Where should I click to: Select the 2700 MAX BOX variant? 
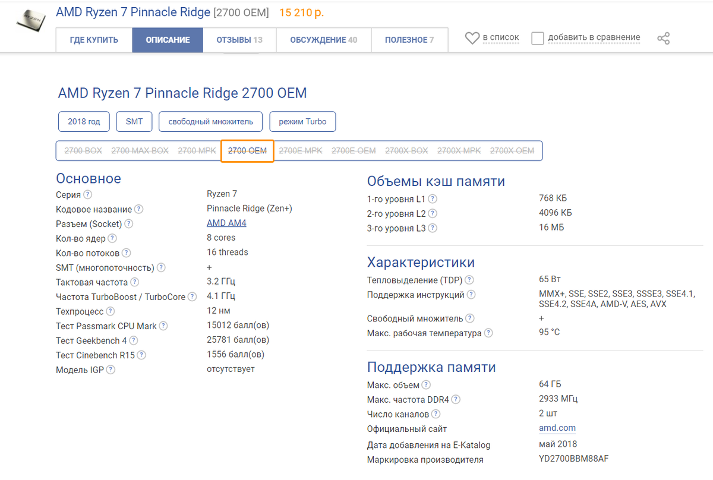[x=140, y=151]
